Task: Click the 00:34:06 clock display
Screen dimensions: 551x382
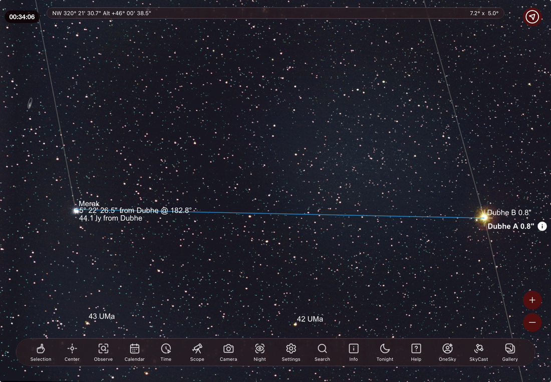Action: click(22, 17)
